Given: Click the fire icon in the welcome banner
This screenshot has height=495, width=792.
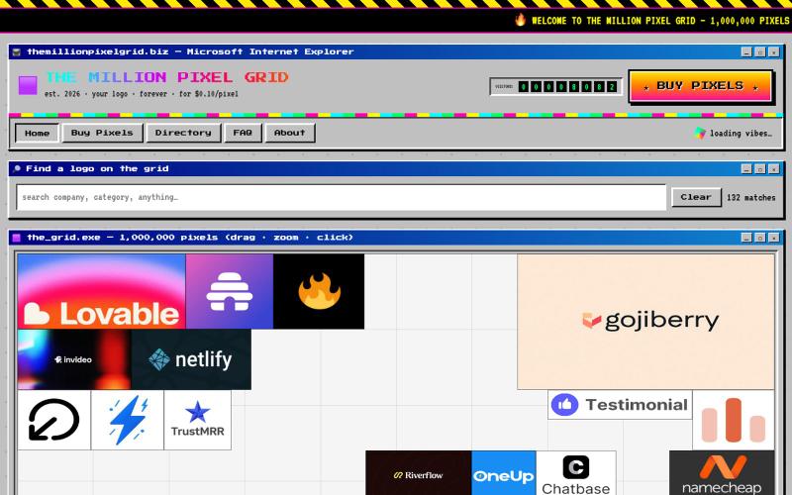Looking at the screenshot, I should click(521, 20).
